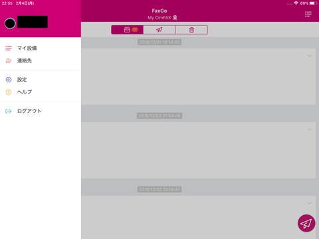Expand the fax entry dated 2018/12/31
The height and width of the screenshot is (239, 319).
[310, 56]
